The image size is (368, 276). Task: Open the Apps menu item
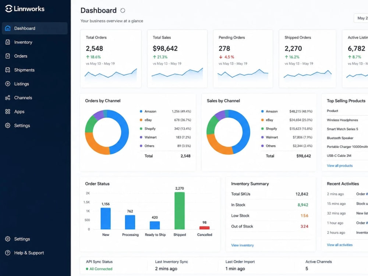pos(35,112)
